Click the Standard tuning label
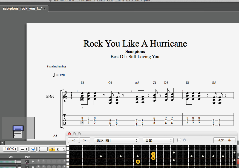The height and width of the screenshot is (168, 239). click(56, 66)
